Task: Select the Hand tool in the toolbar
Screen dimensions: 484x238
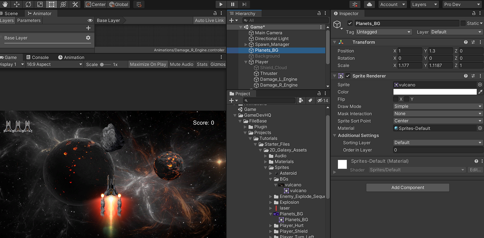Action: coord(5,4)
